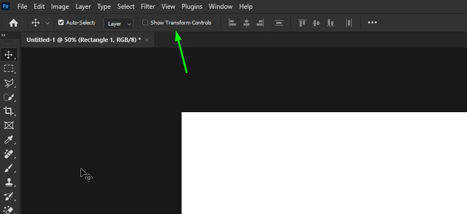This screenshot has height=214, width=467.
Task: Align top edges
Action: [302, 23]
